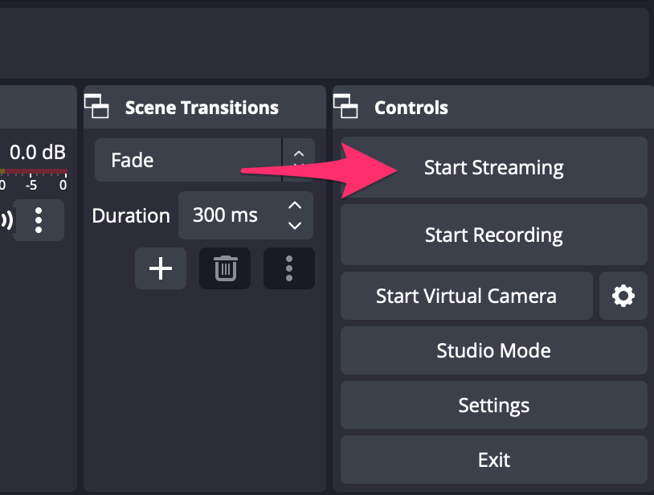Start Streaming from the Controls panel
The image size is (654, 495).
(x=494, y=167)
